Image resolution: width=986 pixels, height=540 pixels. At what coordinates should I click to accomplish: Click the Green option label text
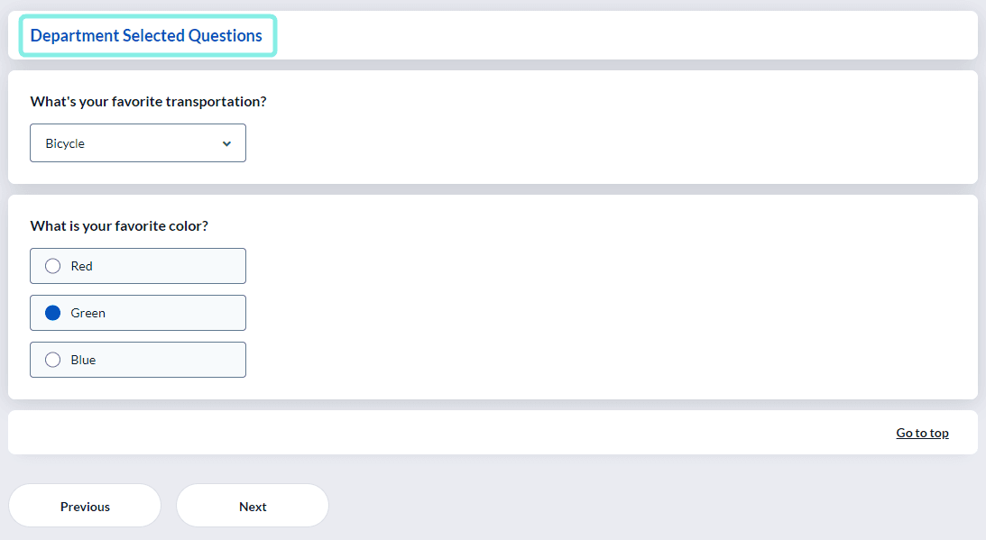pyautogui.click(x=88, y=313)
